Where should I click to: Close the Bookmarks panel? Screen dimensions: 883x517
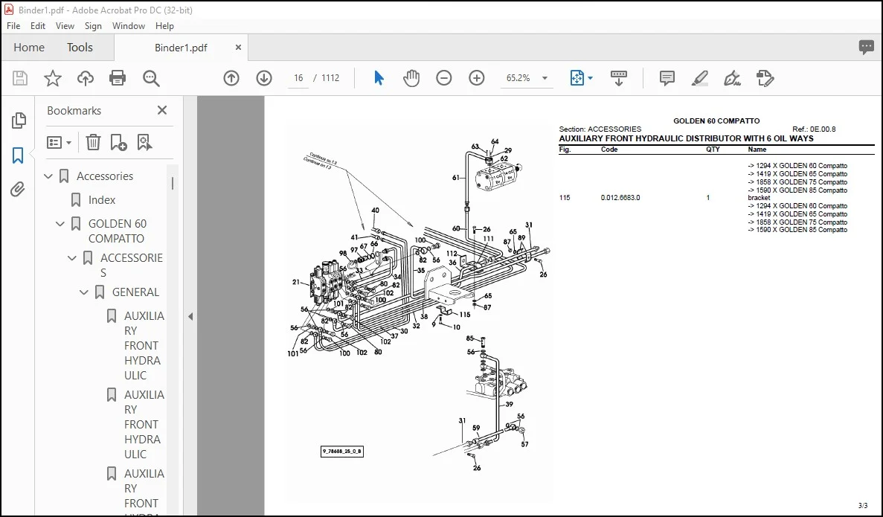(x=162, y=110)
